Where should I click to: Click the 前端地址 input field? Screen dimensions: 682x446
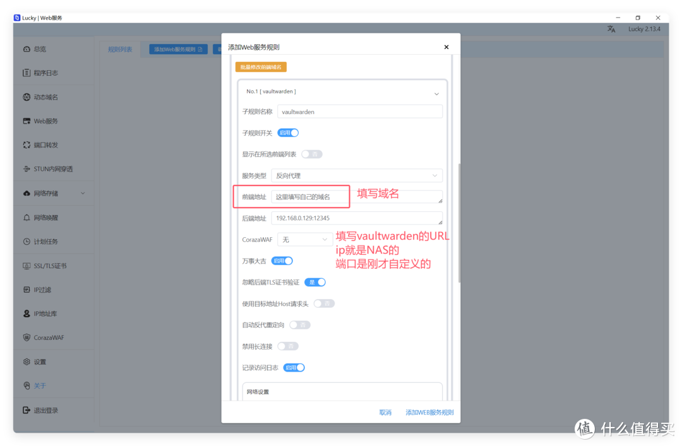[357, 197]
